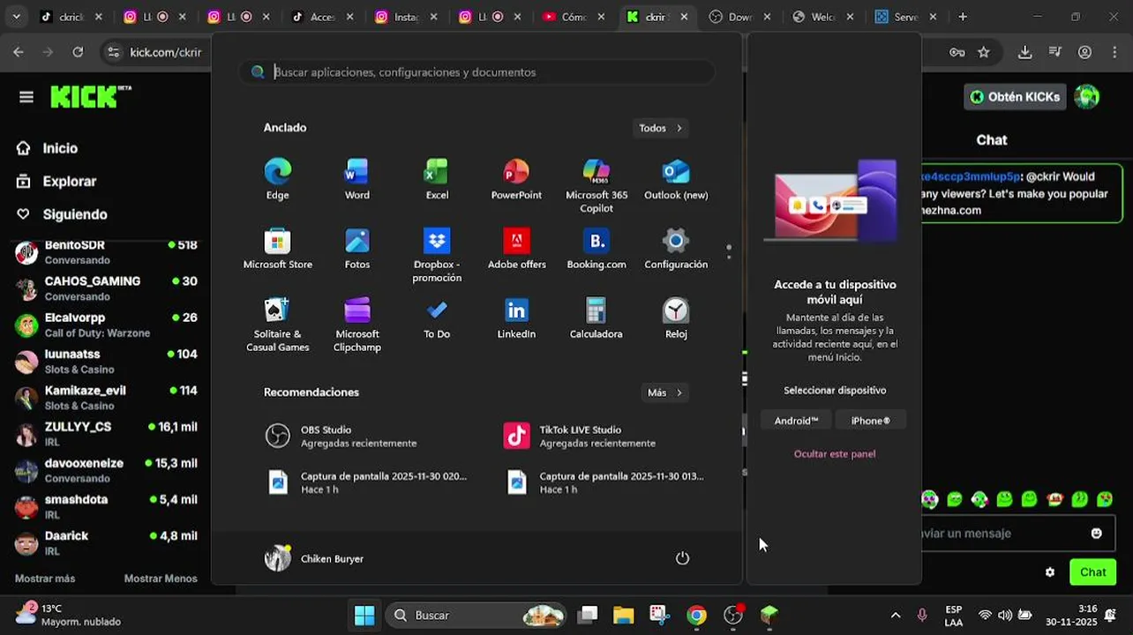Launch Solitaire & Casual Games
Image resolution: width=1133 pixels, height=635 pixels.
pyautogui.click(x=278, y=325)
